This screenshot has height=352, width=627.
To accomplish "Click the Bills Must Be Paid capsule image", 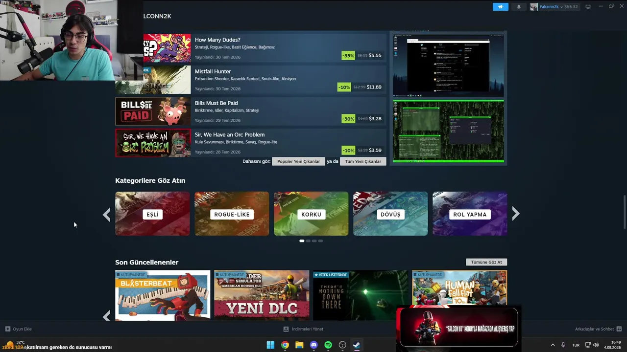I will (x=153, y=111).
